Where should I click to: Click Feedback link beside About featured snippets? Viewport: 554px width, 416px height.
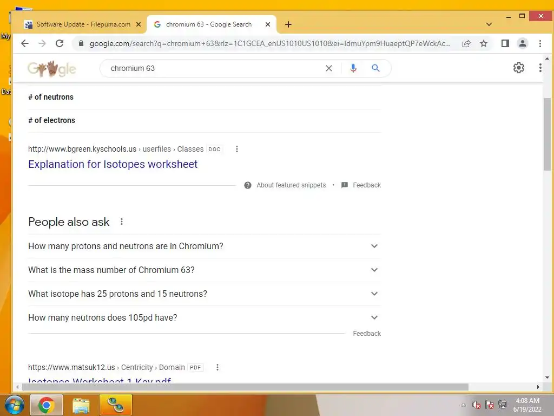367,185
